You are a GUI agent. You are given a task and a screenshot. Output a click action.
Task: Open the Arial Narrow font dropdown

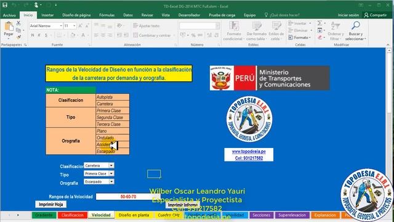[61, 26]
